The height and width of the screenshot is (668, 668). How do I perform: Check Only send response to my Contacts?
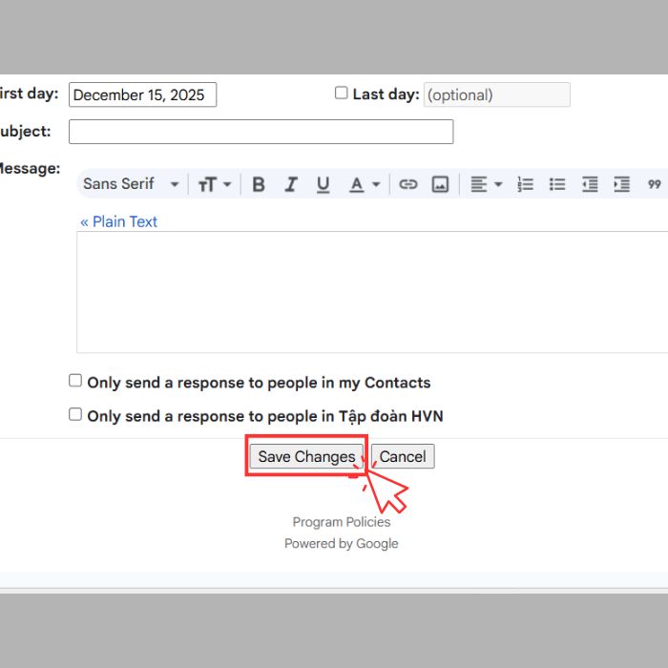(75, 381)
